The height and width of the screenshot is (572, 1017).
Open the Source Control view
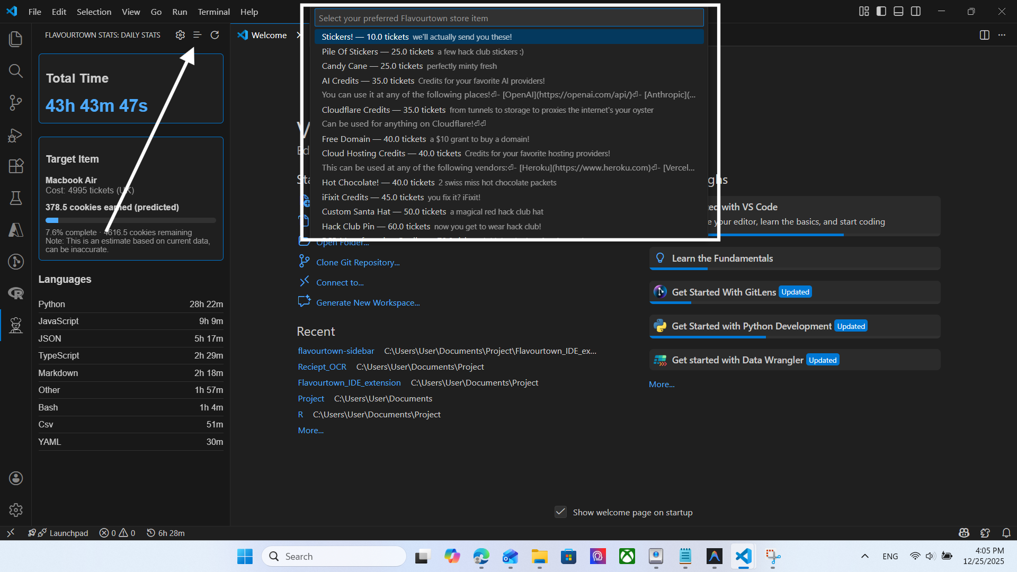(16, 103)
